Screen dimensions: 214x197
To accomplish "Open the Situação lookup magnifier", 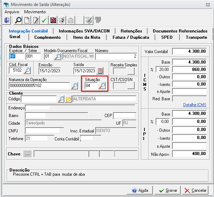I will coord(102,86).
